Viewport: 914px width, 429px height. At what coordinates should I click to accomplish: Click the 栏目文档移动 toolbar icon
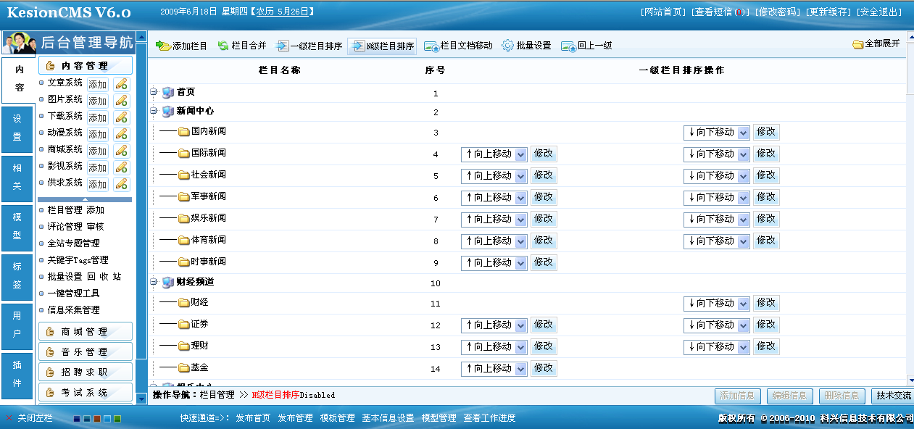(431, 45)
